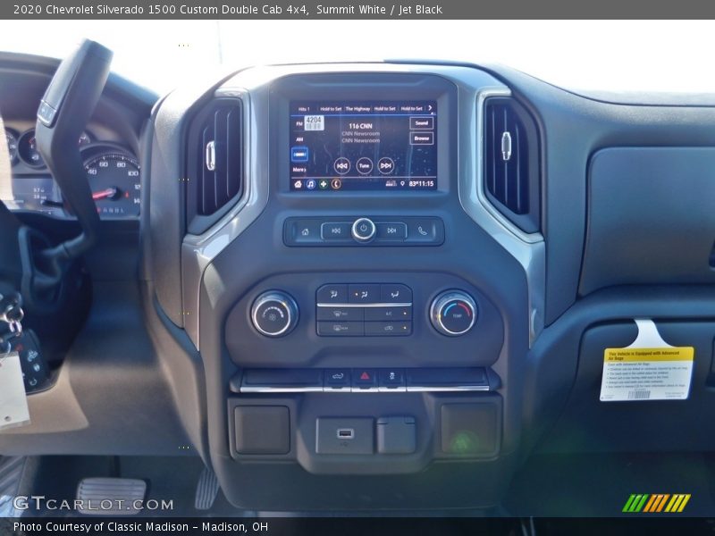The image size is (715, 536).
Task: Select the face vent air mode button
Action: point(332,294)
